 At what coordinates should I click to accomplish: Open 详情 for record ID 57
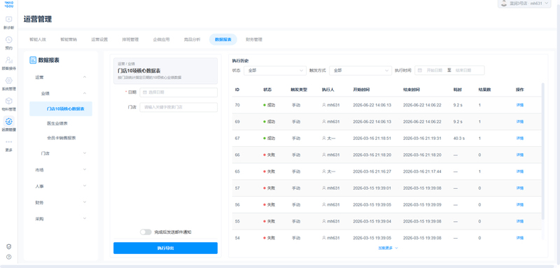pos(519,188)
